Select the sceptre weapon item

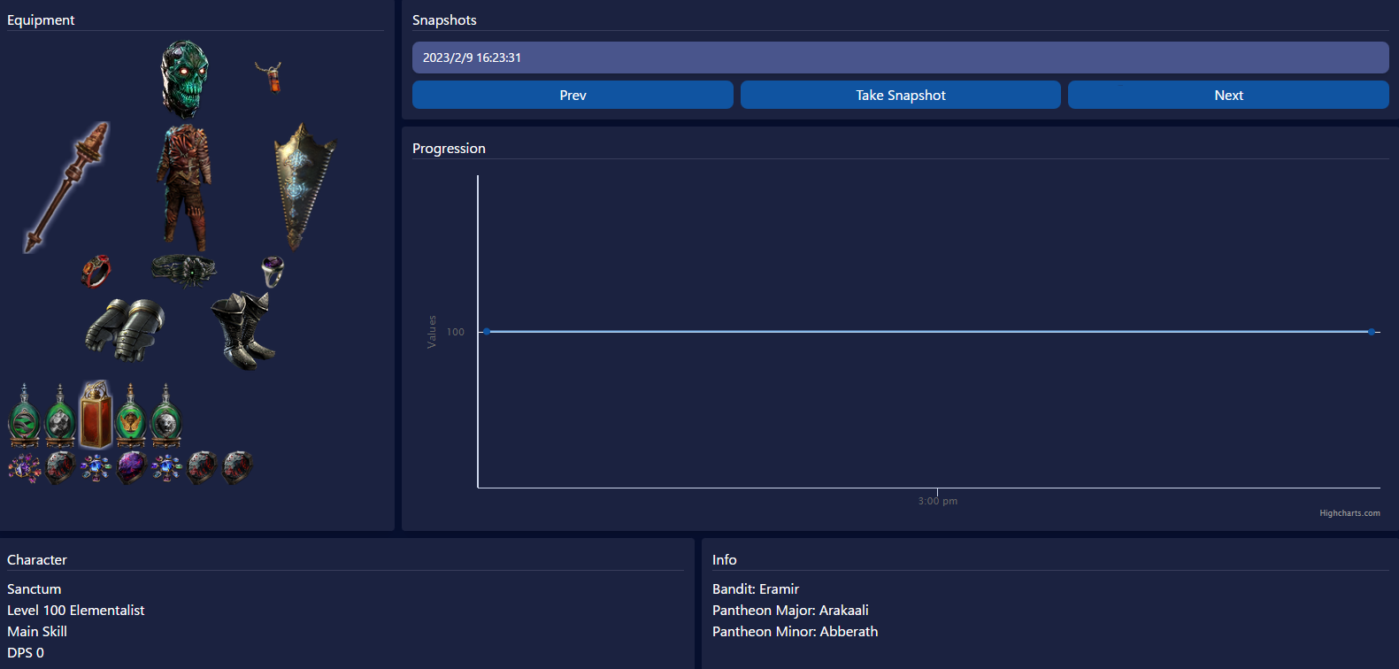66,188
